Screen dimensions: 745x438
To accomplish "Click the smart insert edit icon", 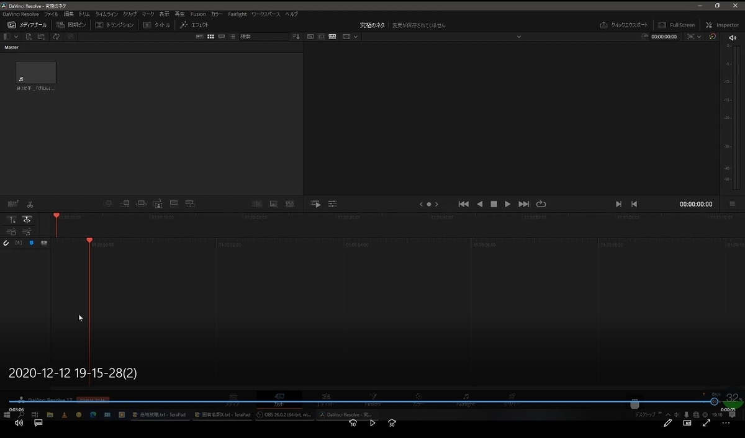I will click(x=109, y=203).
